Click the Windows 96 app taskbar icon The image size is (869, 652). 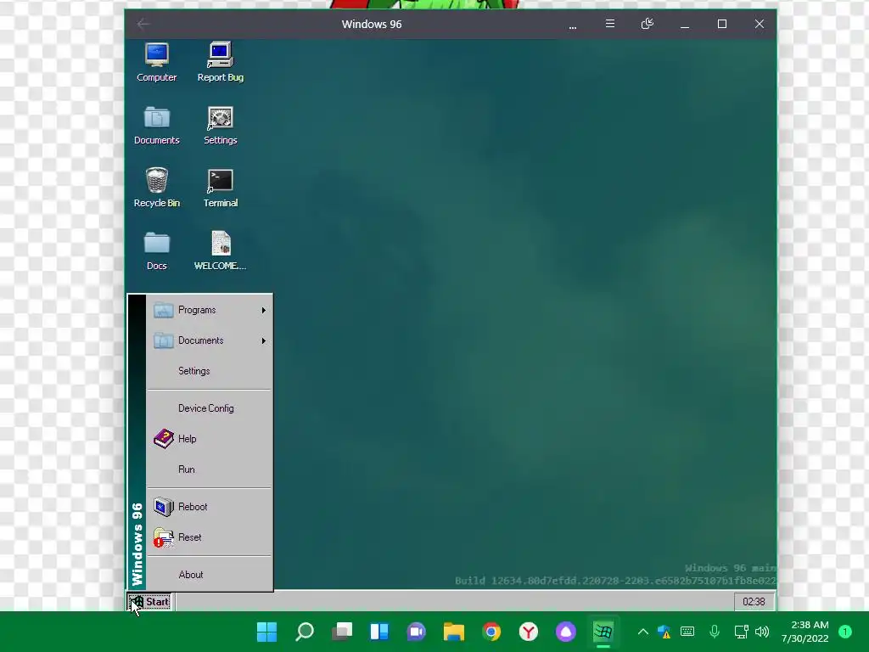(603, 632)
